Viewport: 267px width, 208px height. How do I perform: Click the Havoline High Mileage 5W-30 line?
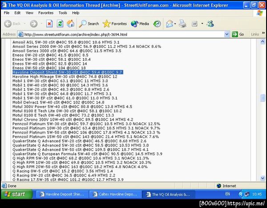tap(65, 77)
